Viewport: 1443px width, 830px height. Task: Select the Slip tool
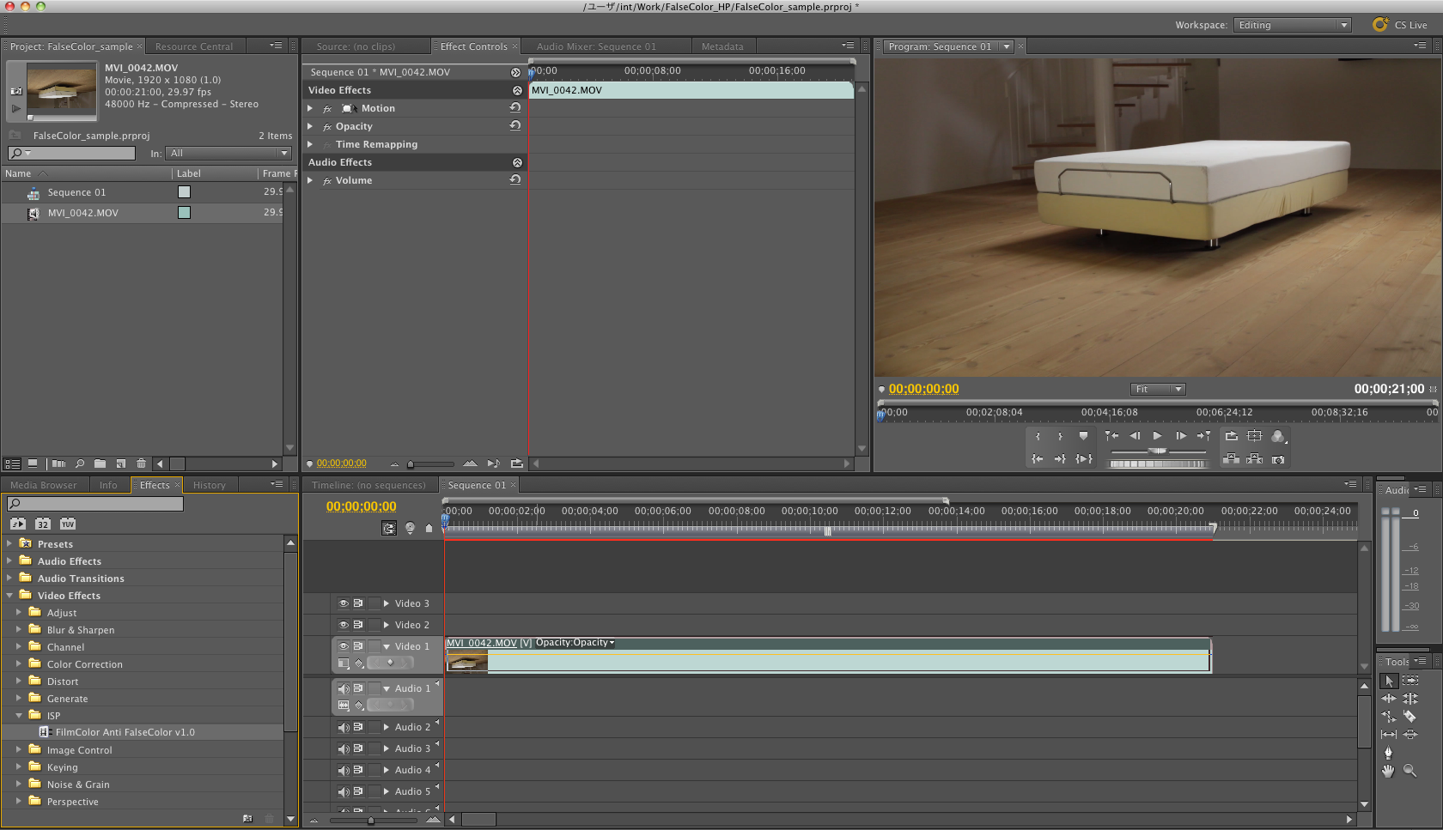(x=1389, y=735)
